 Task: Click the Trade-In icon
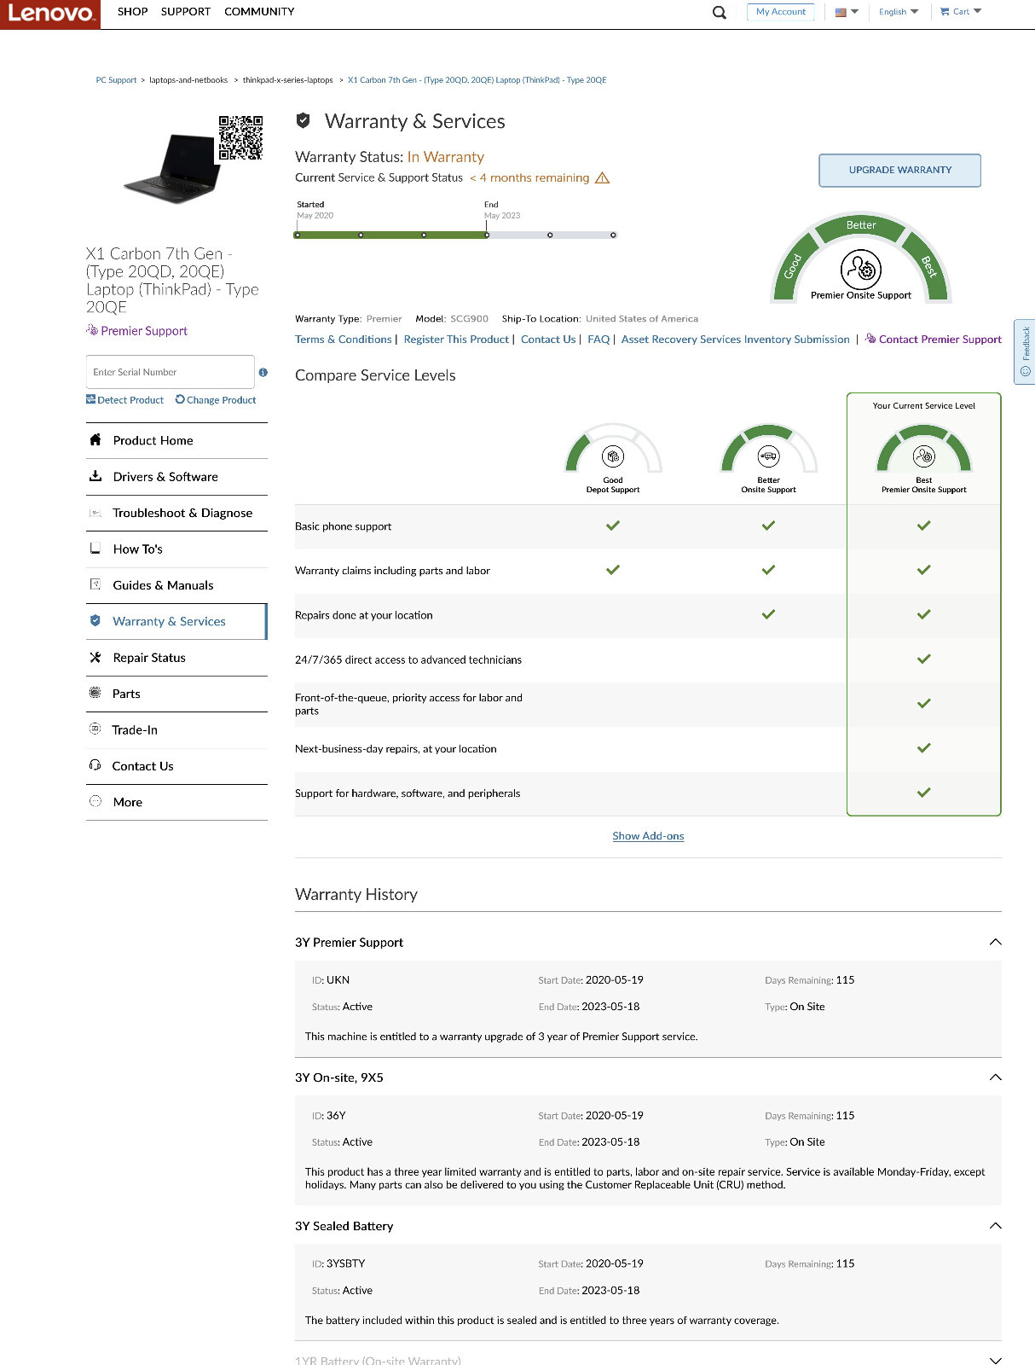(x=95, y=729)
